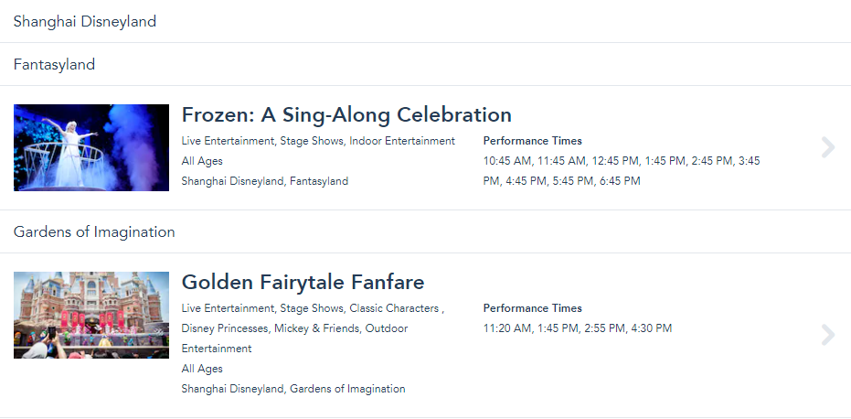851x419 pixels.
Task: Open the Golden Fairytale Fanfare castle thumbnail
Action: click(x=91, y=315)
